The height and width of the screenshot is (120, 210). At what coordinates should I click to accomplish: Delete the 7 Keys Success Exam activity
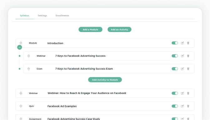[188, 69]
